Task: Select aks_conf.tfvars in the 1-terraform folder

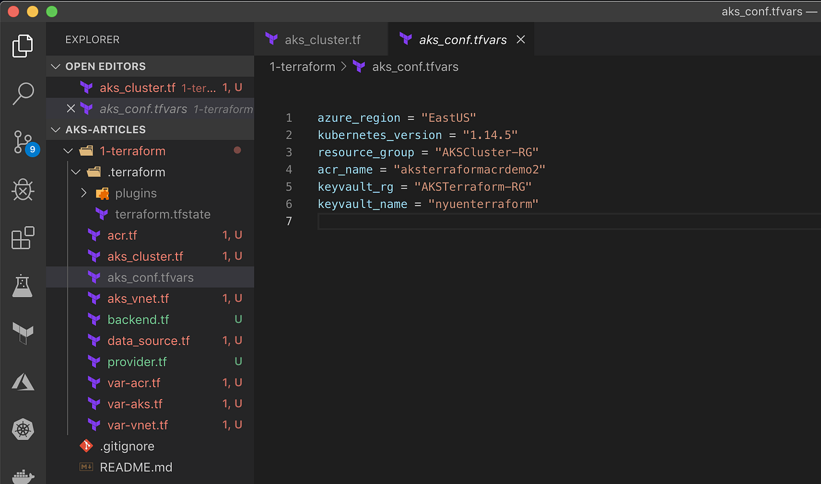Action: [150, 277]
